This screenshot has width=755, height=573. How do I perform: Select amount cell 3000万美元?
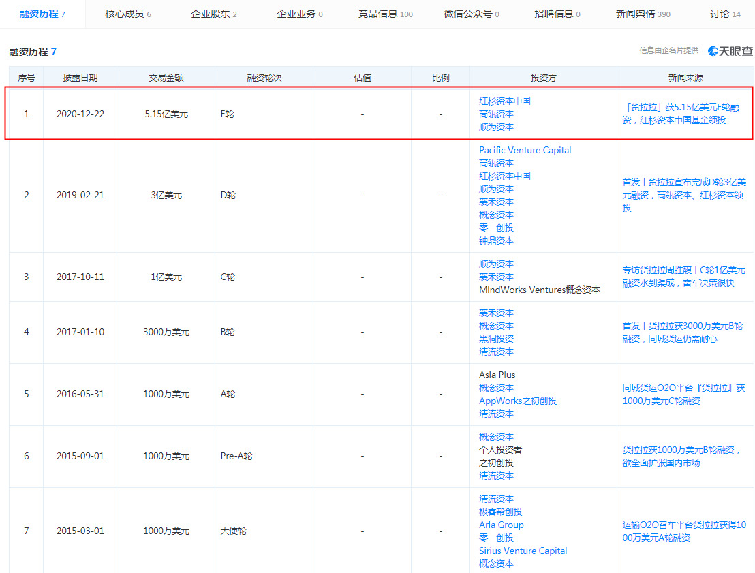pyautogui.click(x=166, y=332)
